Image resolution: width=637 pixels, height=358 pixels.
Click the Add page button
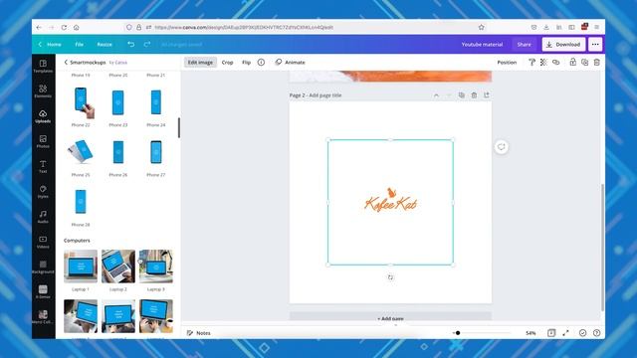(390, 317)
